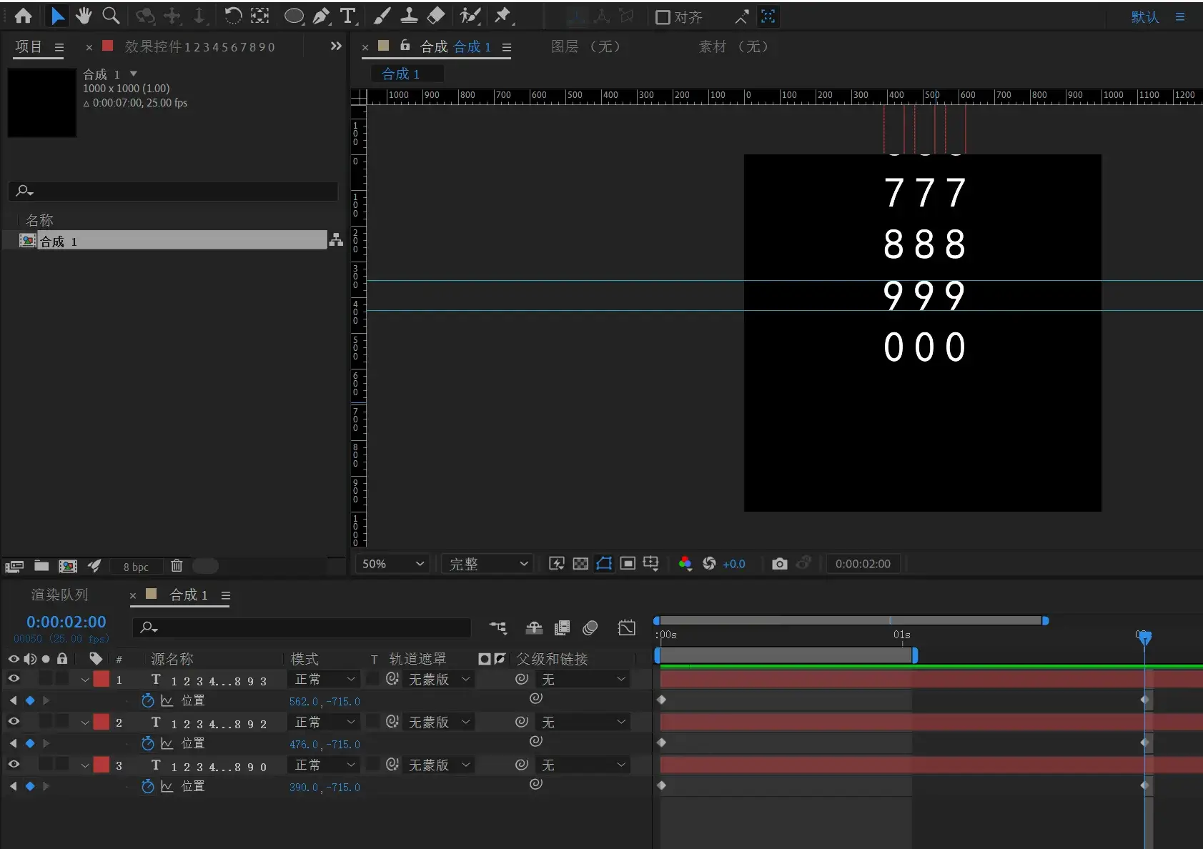Image resolution: width=1203 pixels, height=849 pixels.
Task: Click preview time 0:00:02:00 in viewer
Action: 863,563
